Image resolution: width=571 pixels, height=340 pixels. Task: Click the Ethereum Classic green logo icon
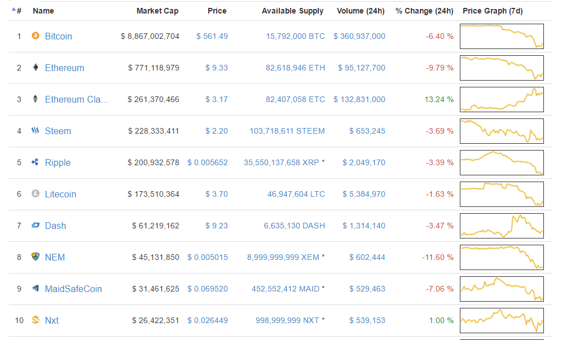(x=36, y=99)
